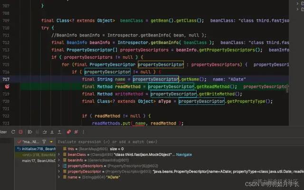The width and height of the screenshot is (304, 190).
Task: Click line number 717 in the gutter
Action: (x=6, y=79)
